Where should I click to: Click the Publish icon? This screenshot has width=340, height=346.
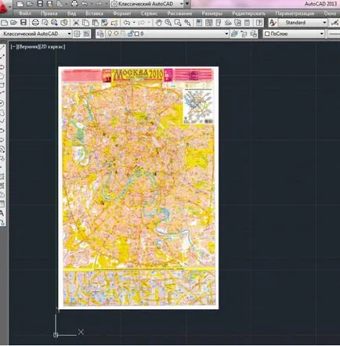coord(54,23)
